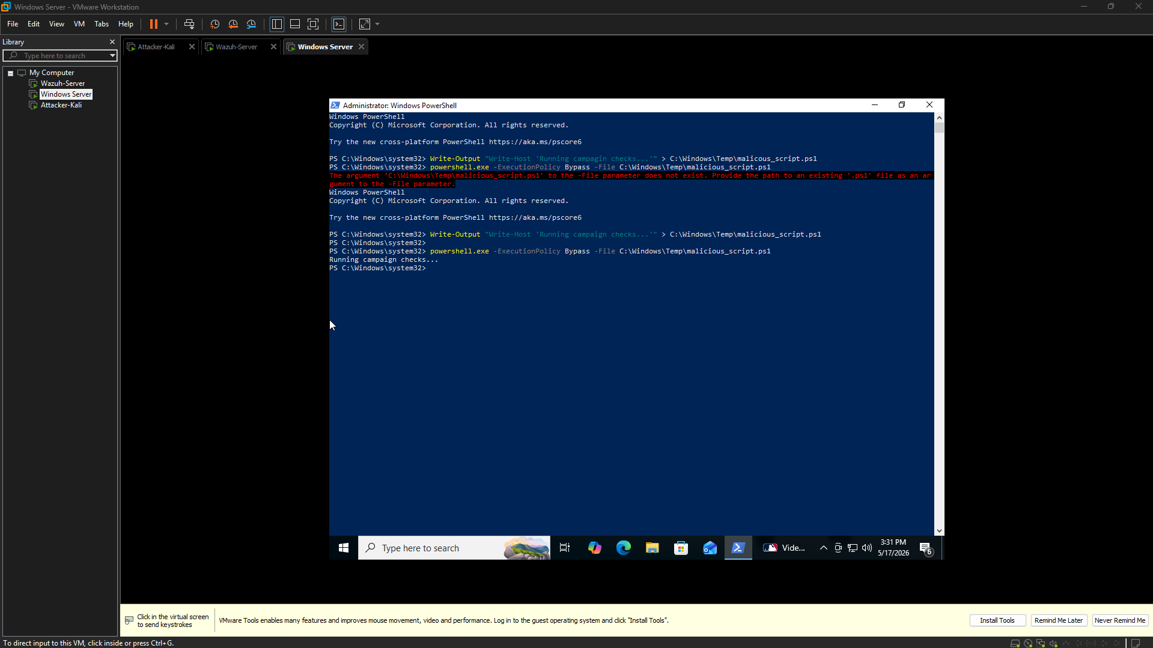Click the sound card status bar icon

pyautogui.click(x=1053, y=643)
